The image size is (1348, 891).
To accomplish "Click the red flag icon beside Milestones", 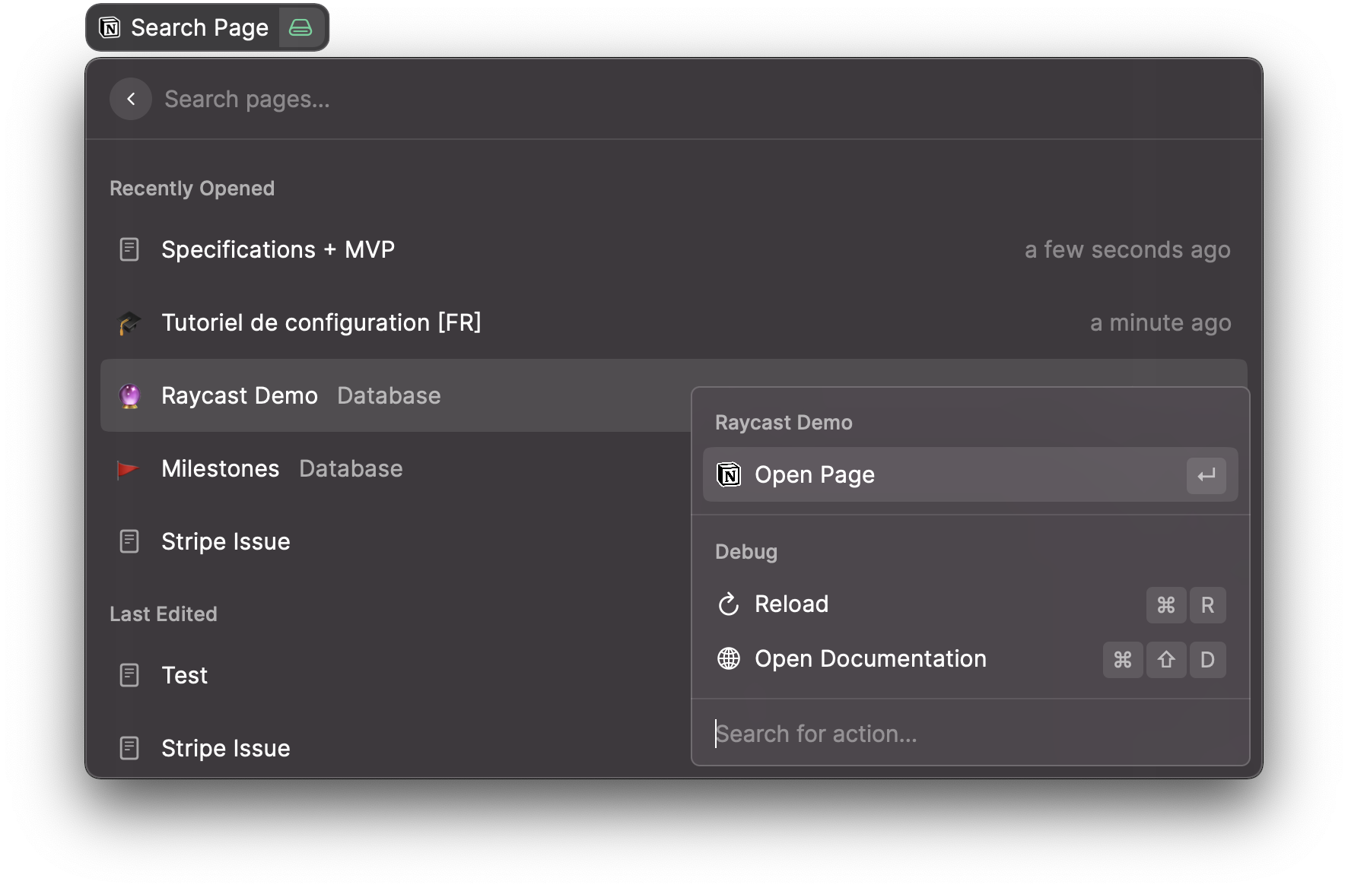I will click(x=128, y=469).
